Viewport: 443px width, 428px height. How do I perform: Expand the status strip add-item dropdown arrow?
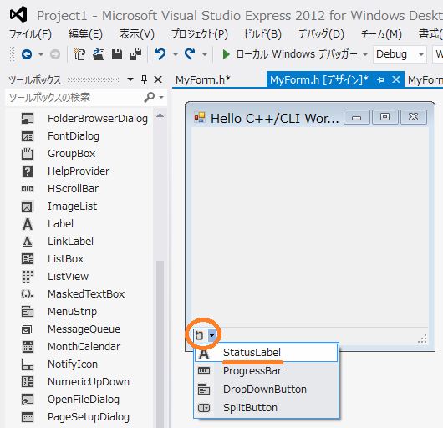(211, 335)
